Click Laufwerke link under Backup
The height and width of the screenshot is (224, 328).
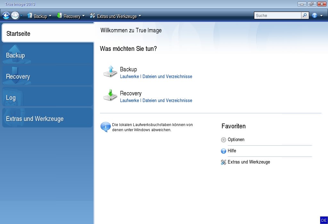pos(129,76)
